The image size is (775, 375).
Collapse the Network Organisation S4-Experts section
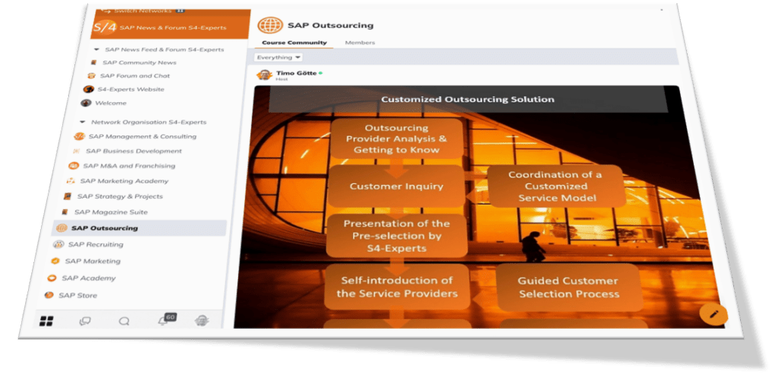(x=83, y=122)
